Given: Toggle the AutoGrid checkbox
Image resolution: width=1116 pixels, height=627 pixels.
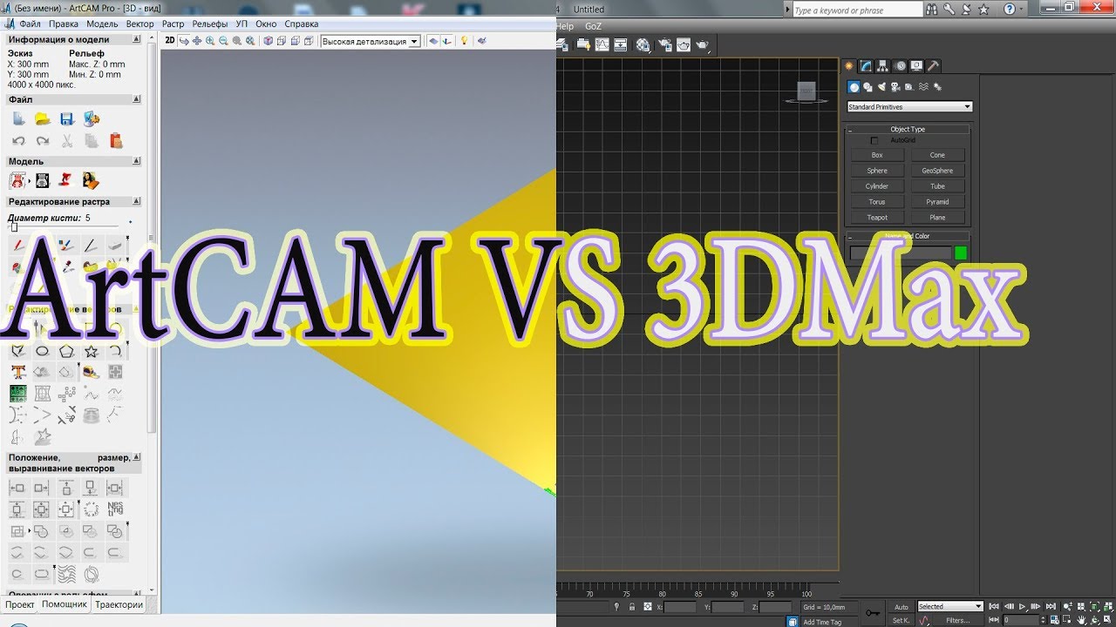Looking at the screenshot, I should 874,140.
